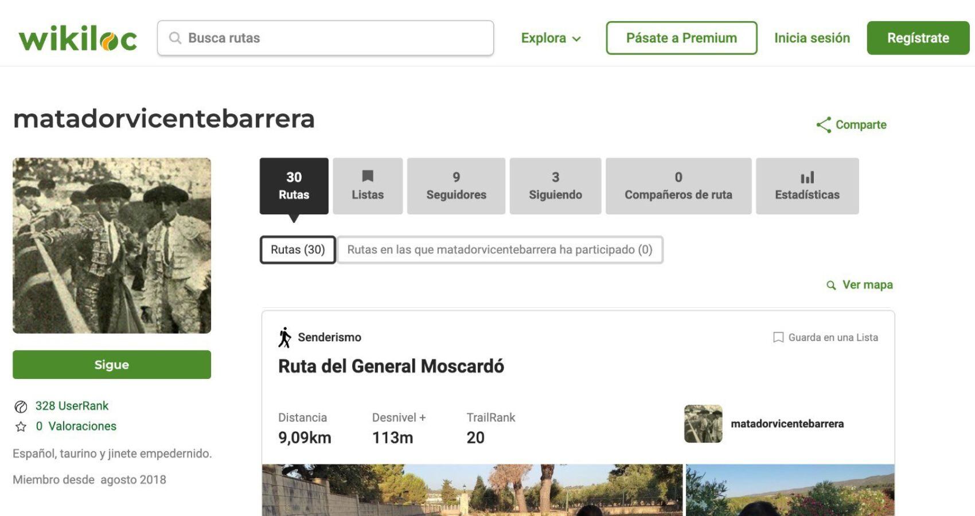The image size is (975, 516).
Task: Open the left route photo with stone wall
Action: (472, 490)
